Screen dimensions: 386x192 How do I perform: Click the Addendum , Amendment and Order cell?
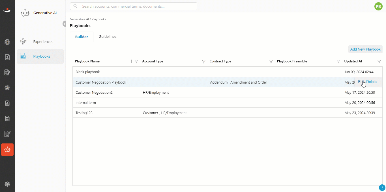pyautogui.click(x=238, y=82)
